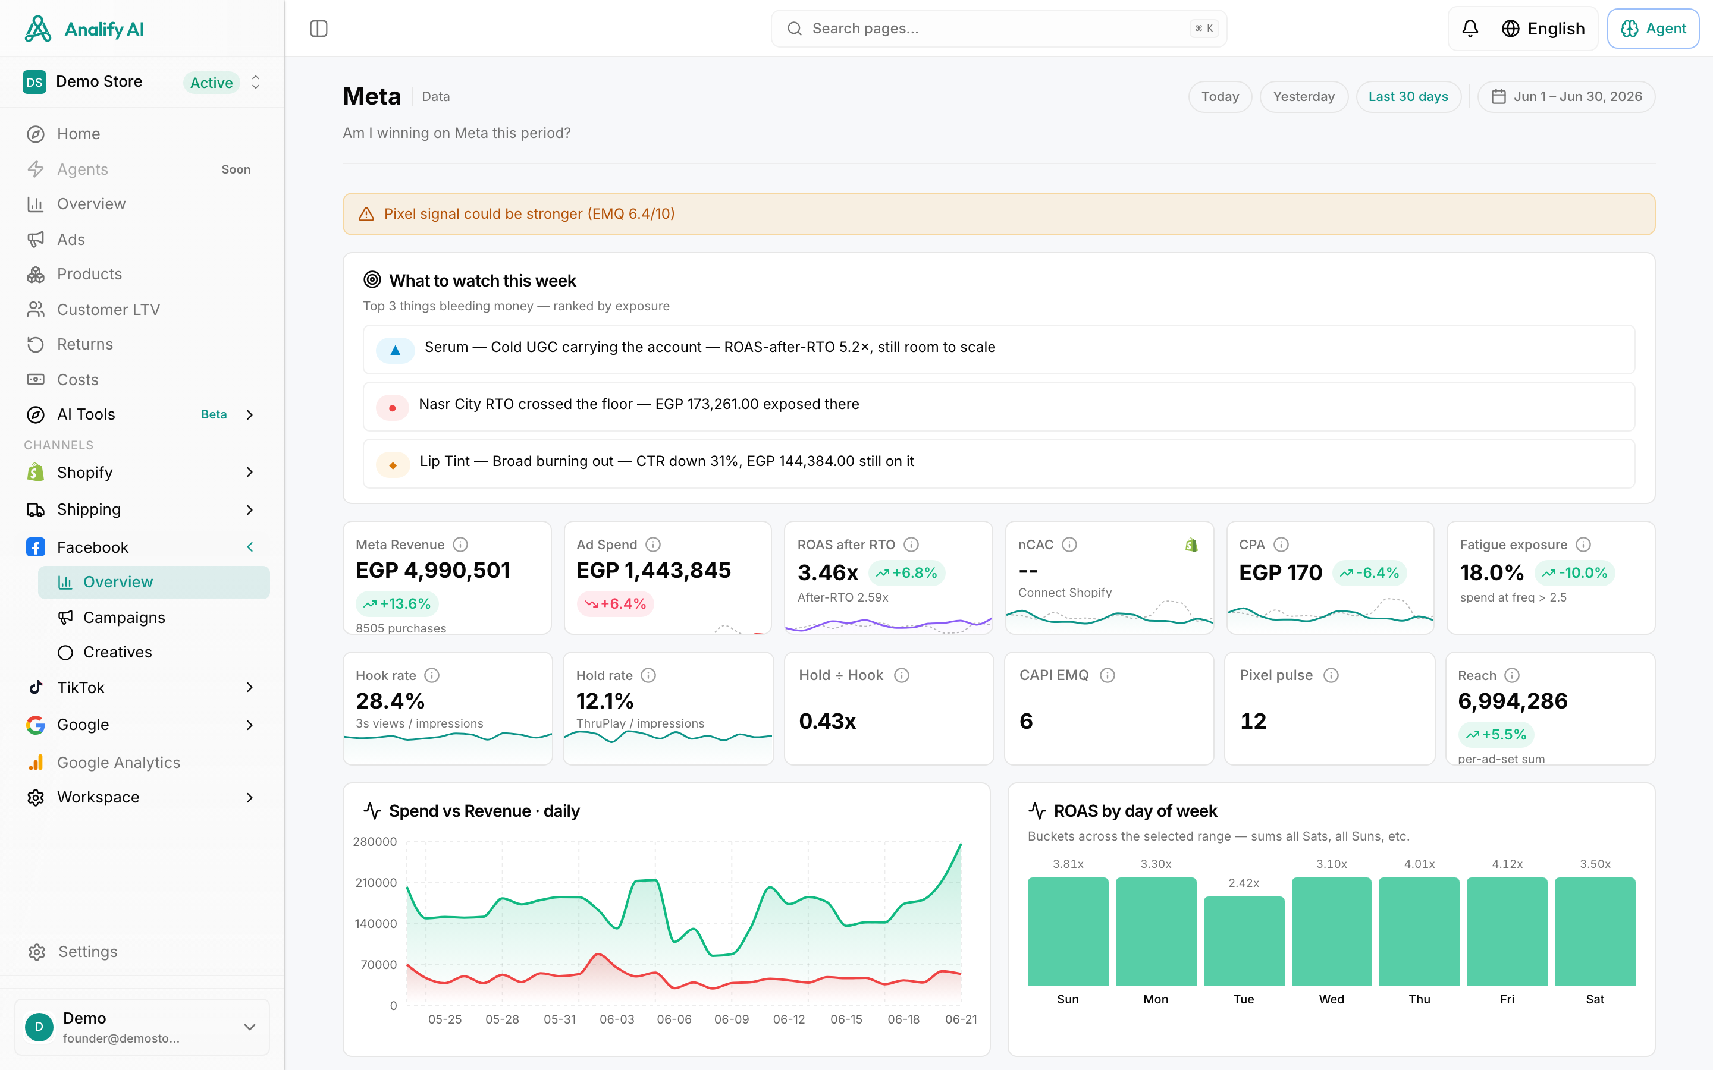Viewport: 1713px width, 1070px height.
Task: Open Serum Cold UGC insight row
Action: click(x=999, y=350)
